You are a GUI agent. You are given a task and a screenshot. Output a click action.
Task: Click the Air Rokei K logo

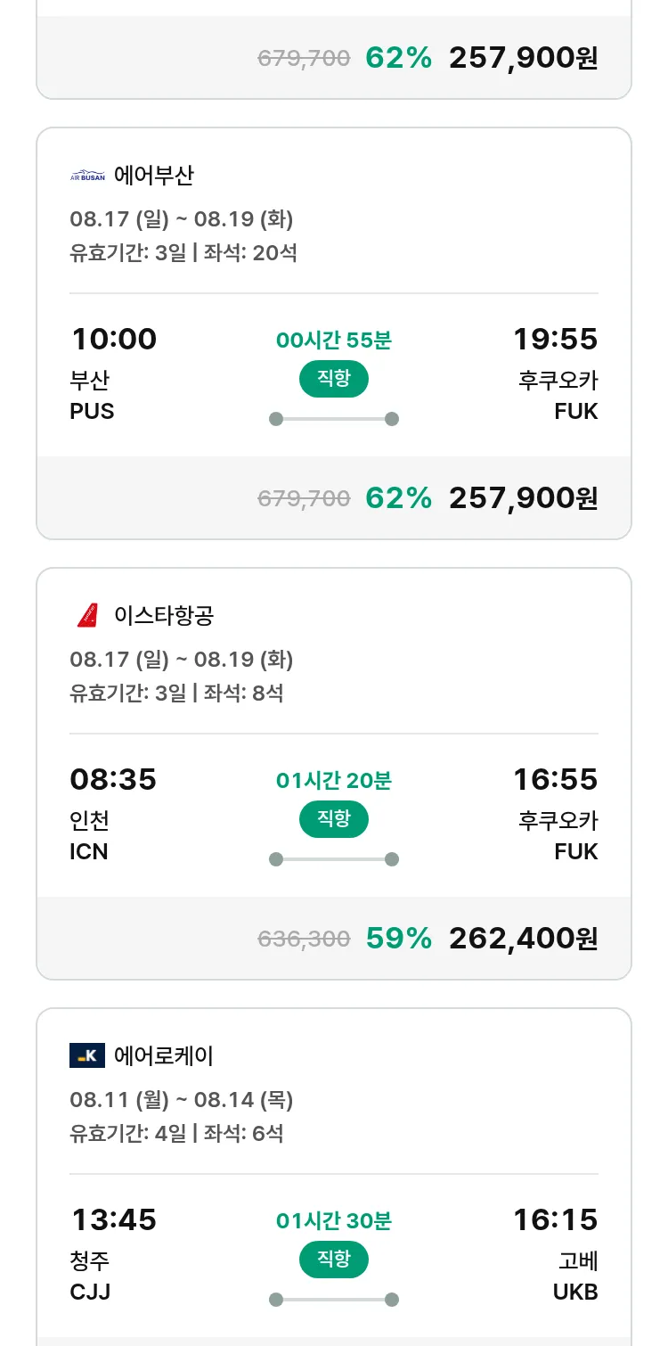point(87,1056)
